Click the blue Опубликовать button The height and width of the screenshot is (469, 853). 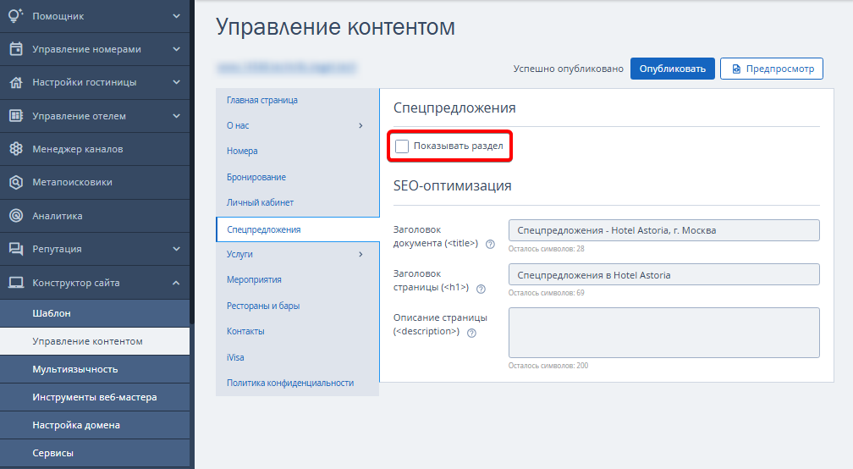(x=673, y=69)
